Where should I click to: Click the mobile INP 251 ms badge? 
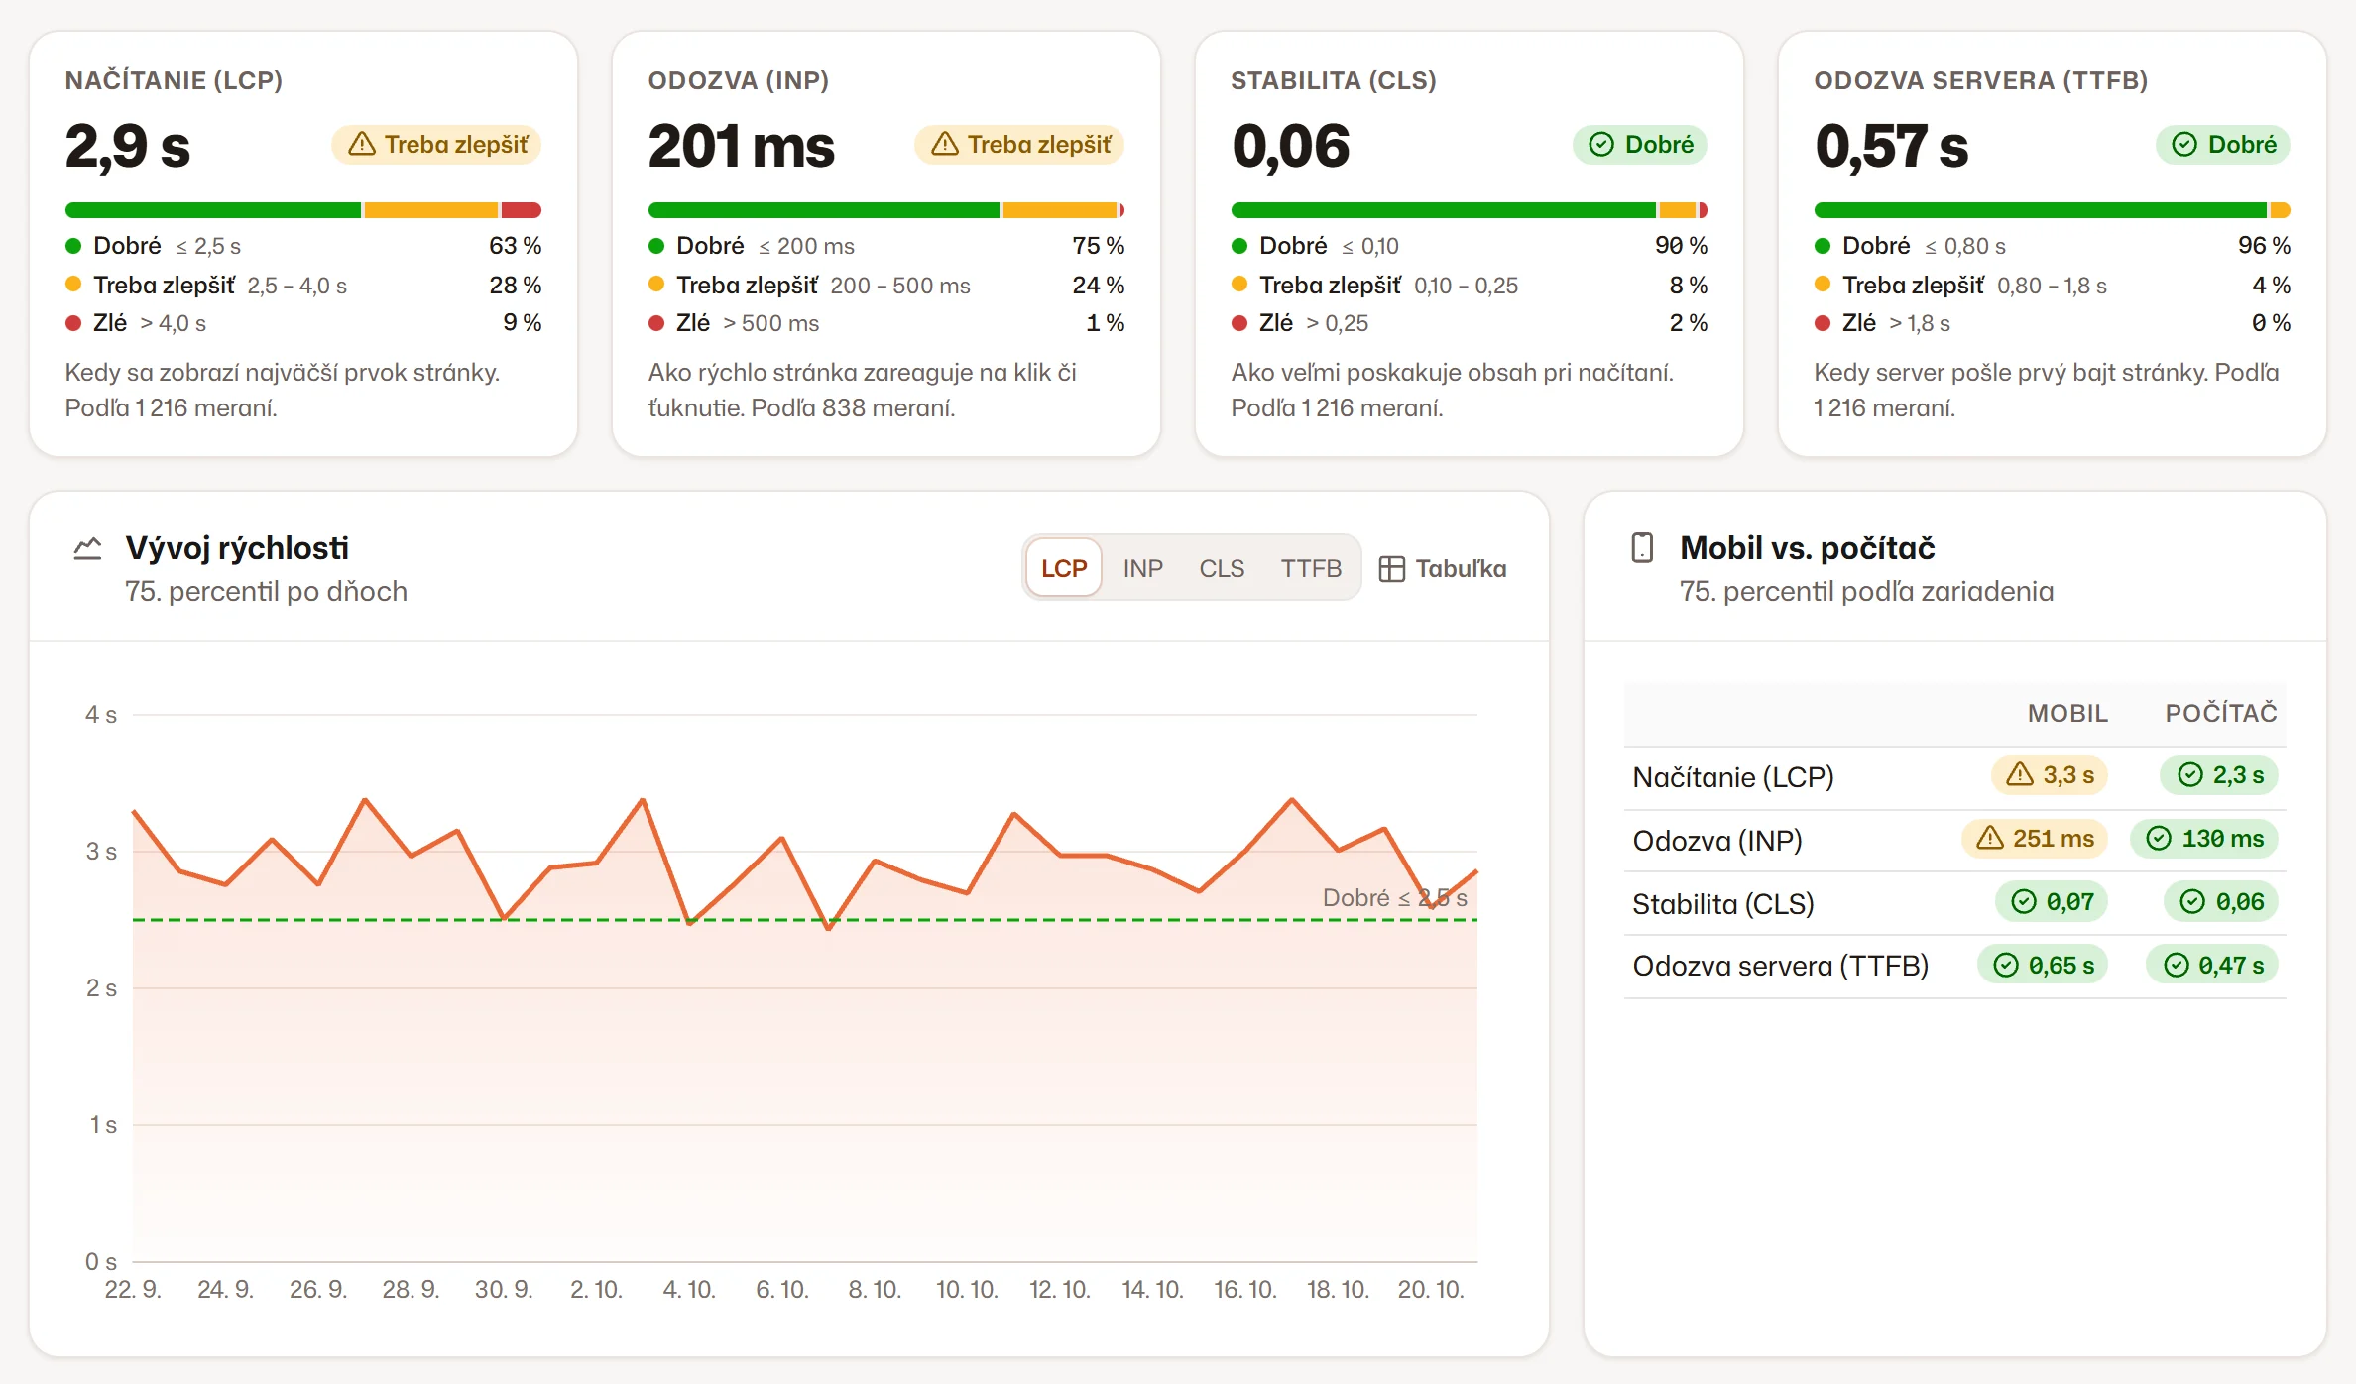pyautogui.click(x=2035, y=839)
